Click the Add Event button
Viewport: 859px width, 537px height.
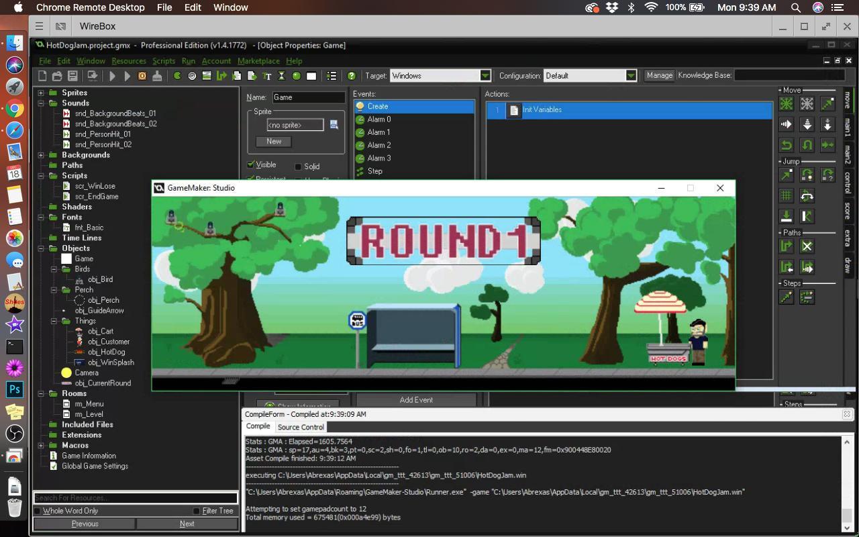pos(416,400)
